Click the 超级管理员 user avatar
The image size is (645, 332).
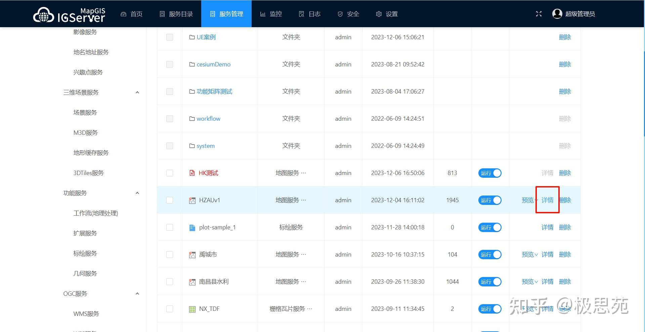pos(557,14)
